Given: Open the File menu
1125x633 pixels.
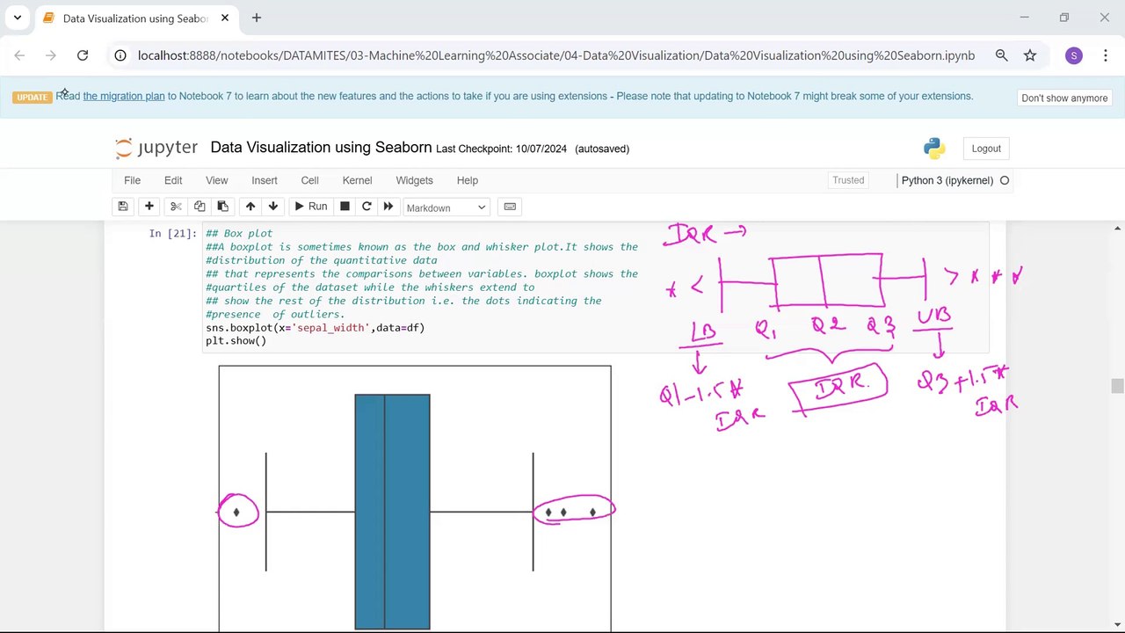Looking at the screenshot, I should pos(132,180).
